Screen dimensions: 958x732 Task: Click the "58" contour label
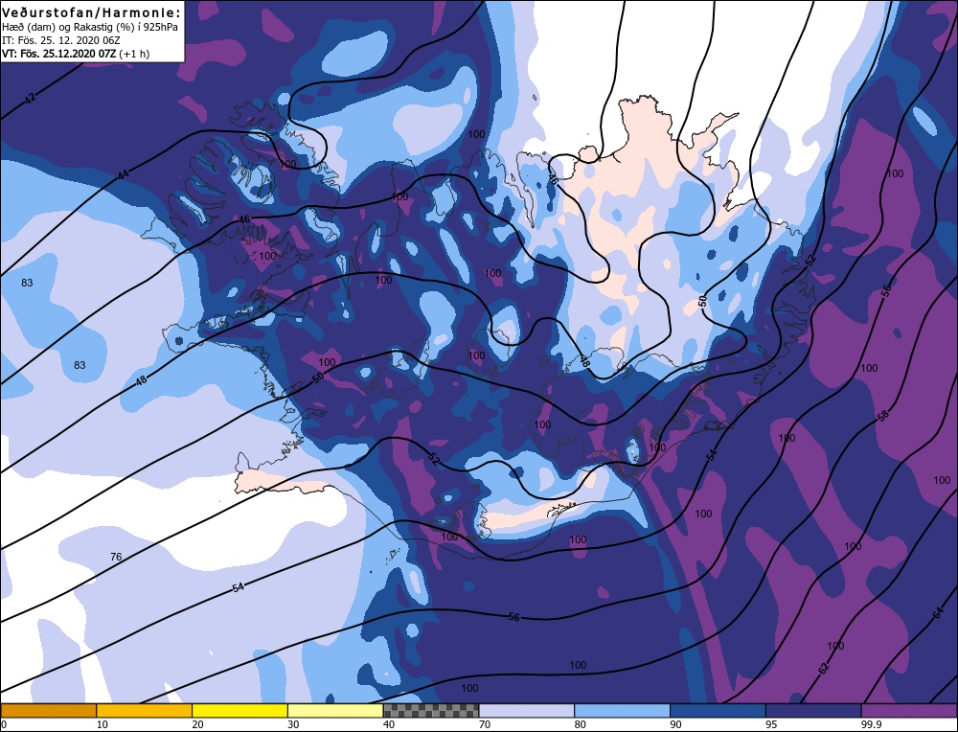click(883, 416)
